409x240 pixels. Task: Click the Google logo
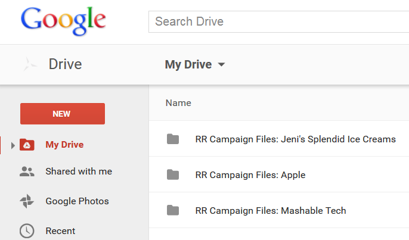click(63, 23)
